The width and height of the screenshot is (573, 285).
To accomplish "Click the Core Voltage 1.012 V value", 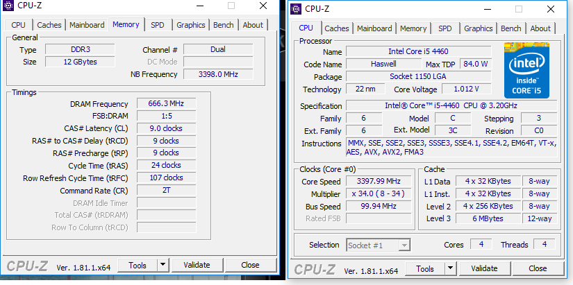I will pos(466,89).
